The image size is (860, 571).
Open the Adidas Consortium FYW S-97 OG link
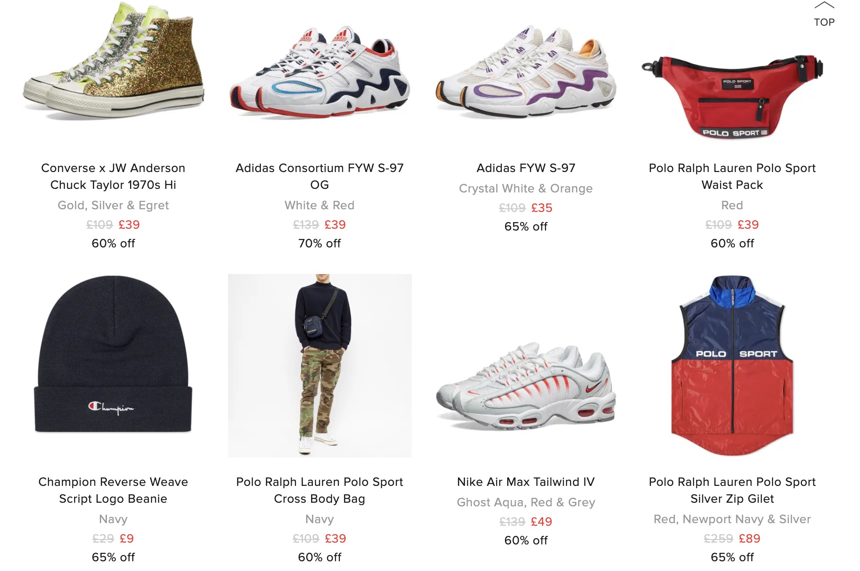(x=320, y=176)
